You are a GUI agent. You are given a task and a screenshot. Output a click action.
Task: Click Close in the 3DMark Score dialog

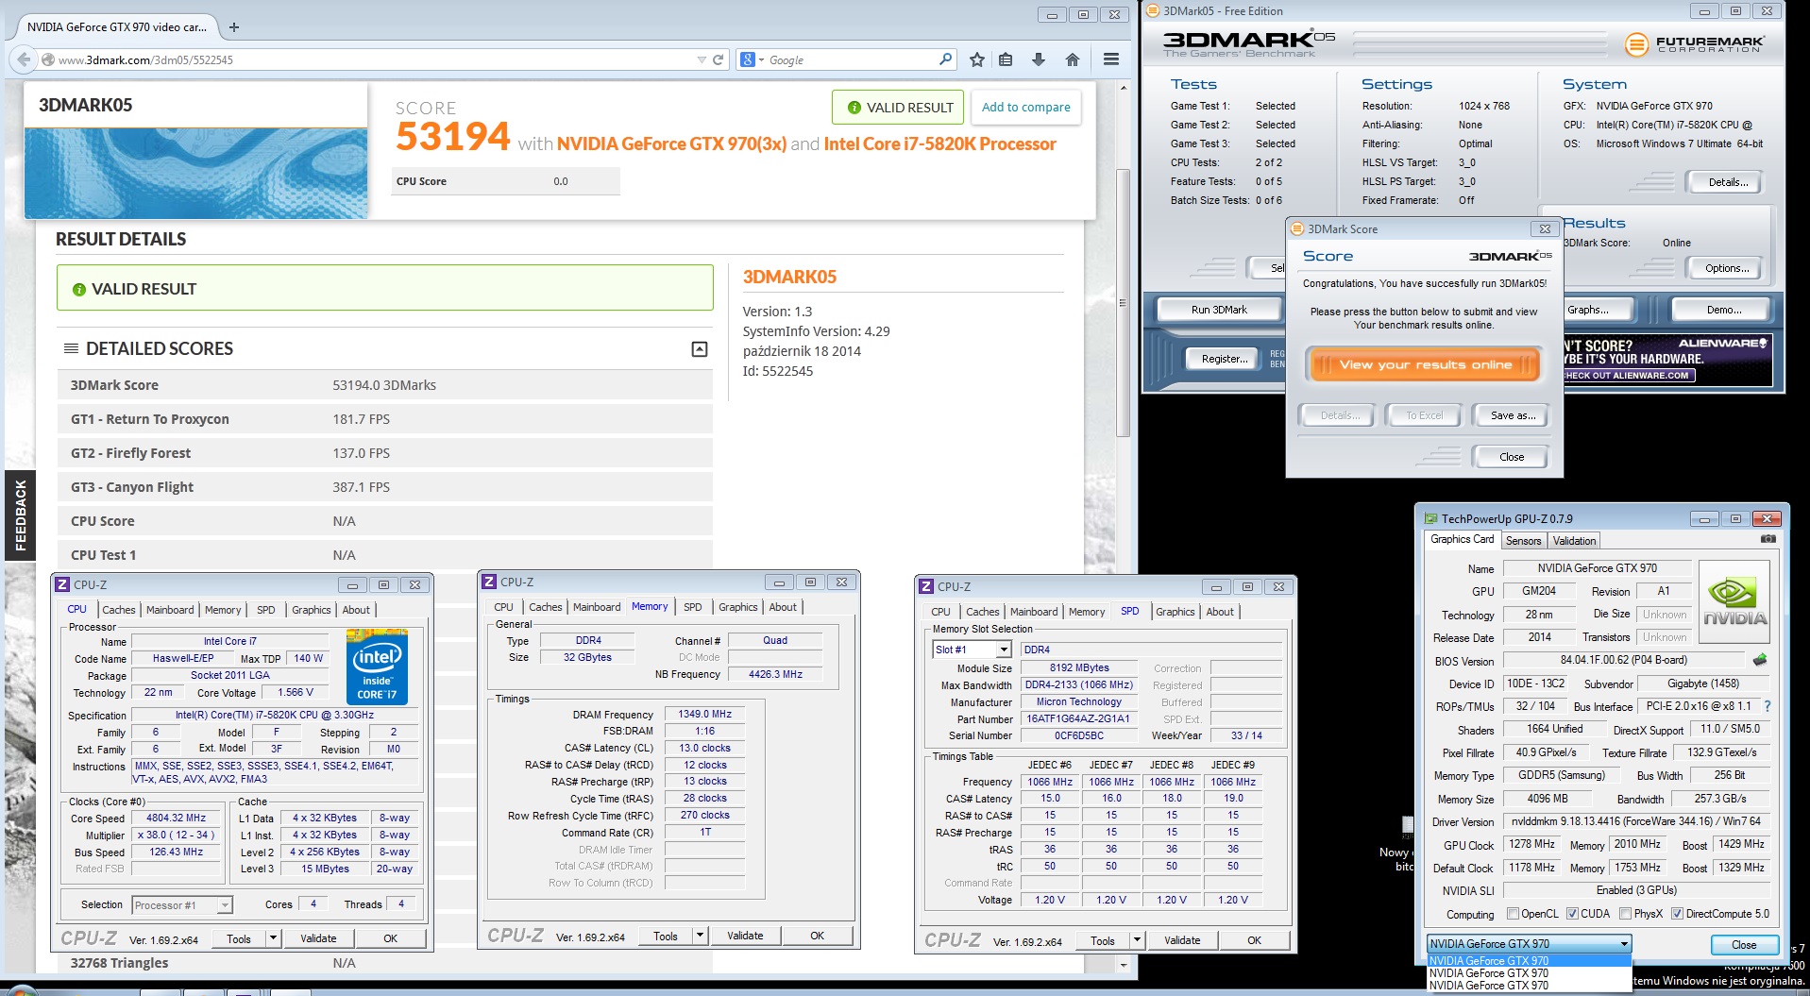(x=1511, y=457)
